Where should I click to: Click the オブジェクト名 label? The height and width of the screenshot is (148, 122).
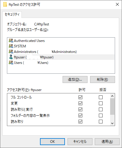(17, 24)
